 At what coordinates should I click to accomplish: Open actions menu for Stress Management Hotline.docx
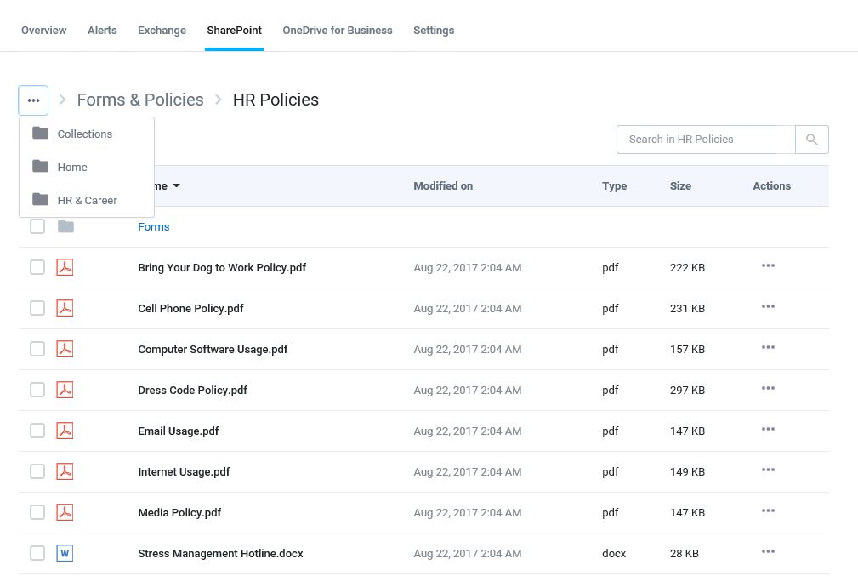768,550
